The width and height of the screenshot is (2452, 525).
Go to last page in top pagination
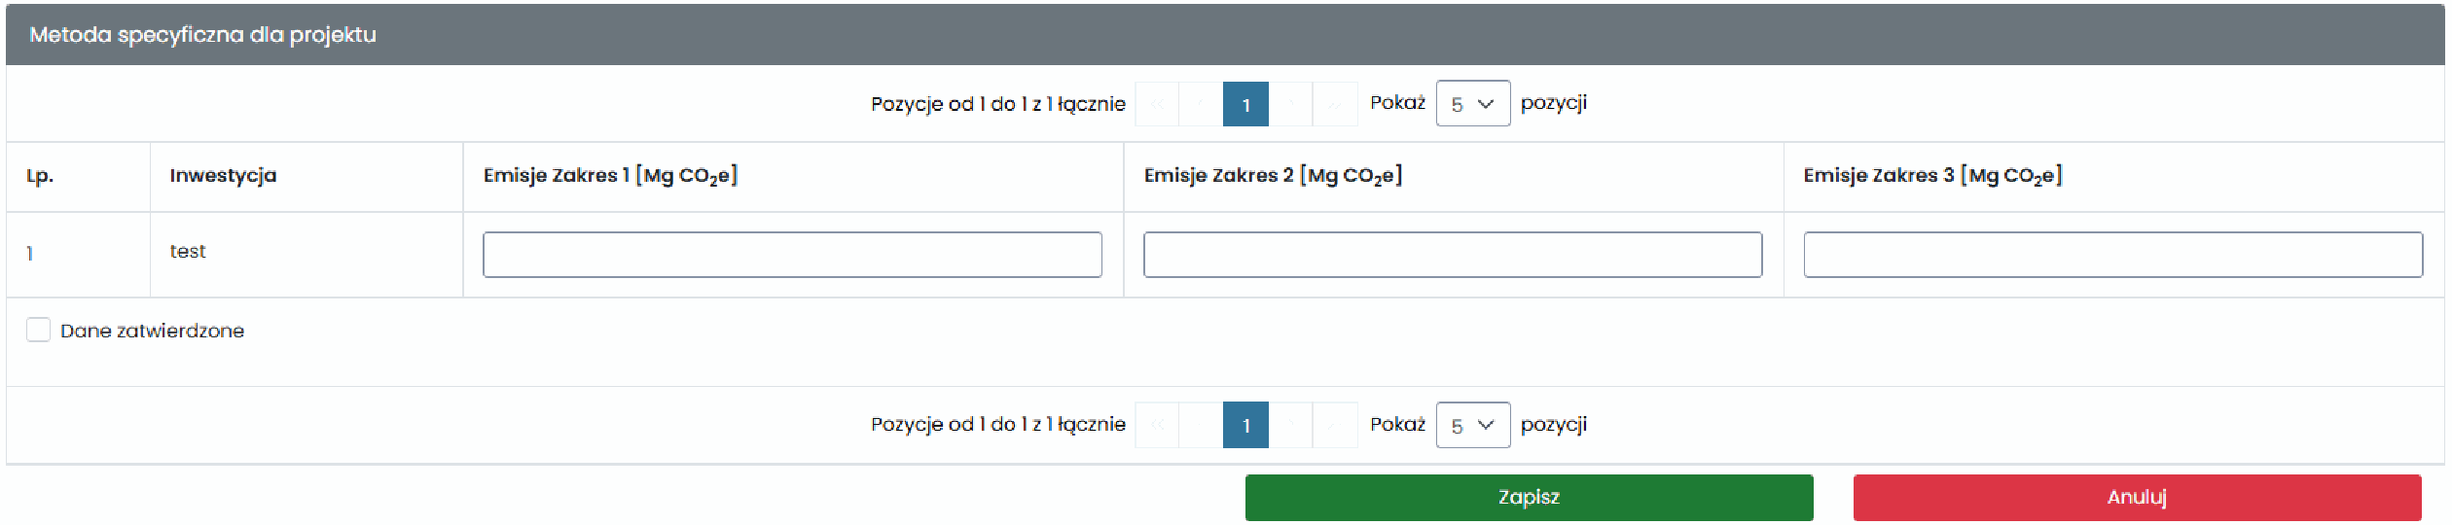click(1335, 104)
